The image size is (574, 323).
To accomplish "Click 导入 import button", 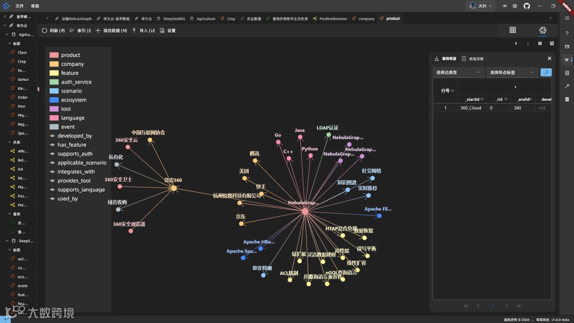I will [x=143, y=31].
